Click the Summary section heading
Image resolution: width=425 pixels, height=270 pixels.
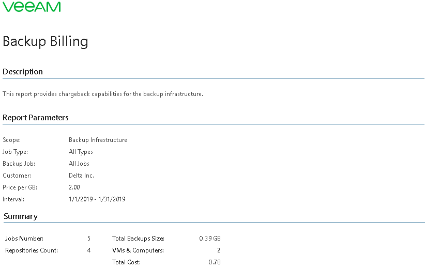click(x=21, y=216)
